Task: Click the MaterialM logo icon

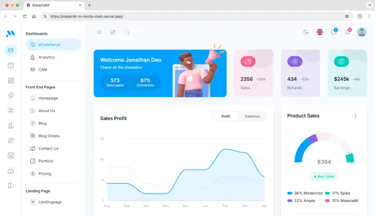Action: 11,34
